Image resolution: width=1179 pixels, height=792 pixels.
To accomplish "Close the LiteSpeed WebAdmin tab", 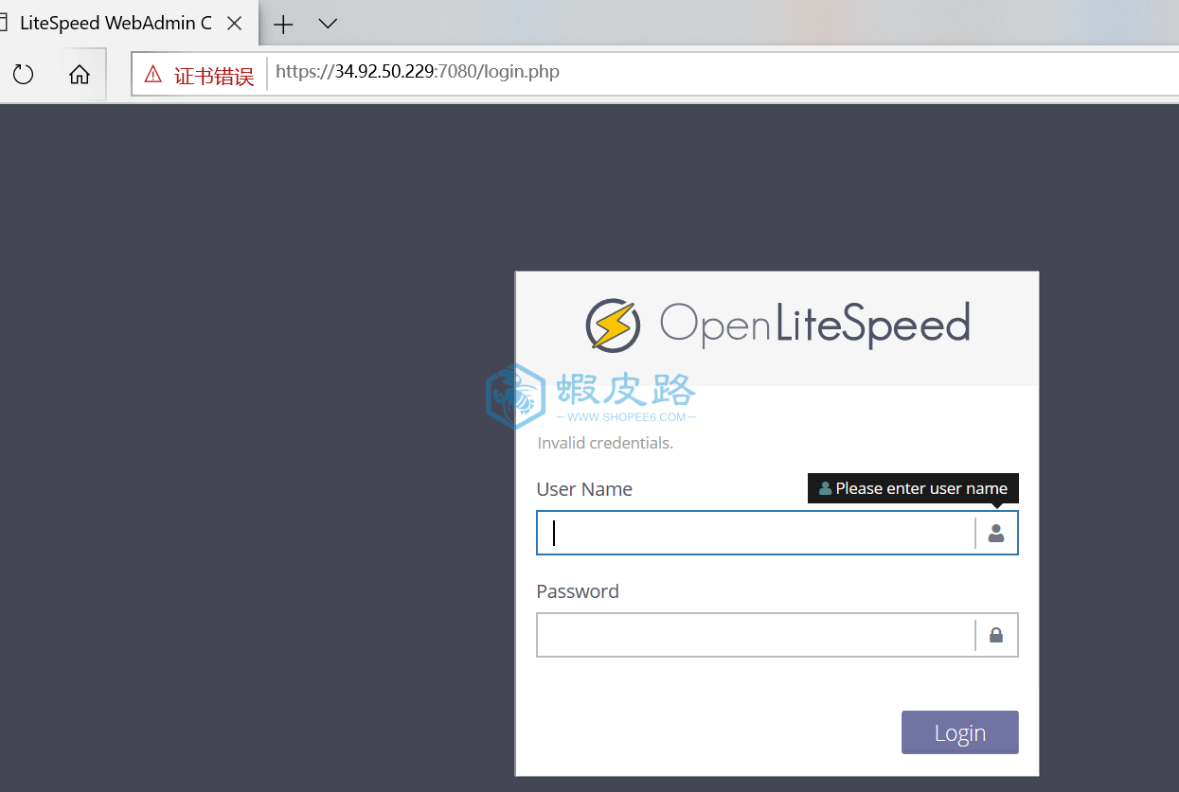I will tap(237, 24).
